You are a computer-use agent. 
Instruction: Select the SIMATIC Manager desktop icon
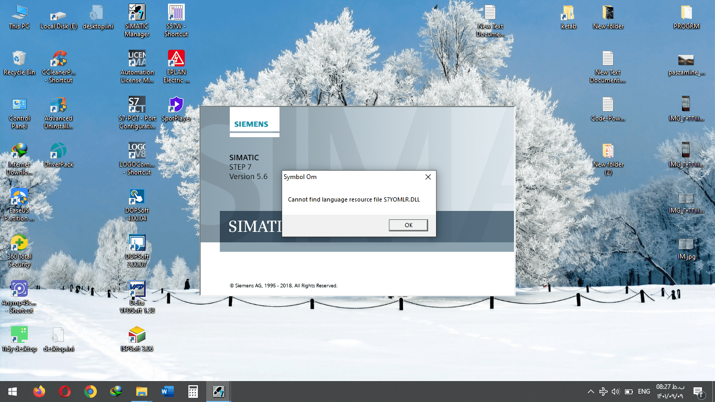[137, 21]
